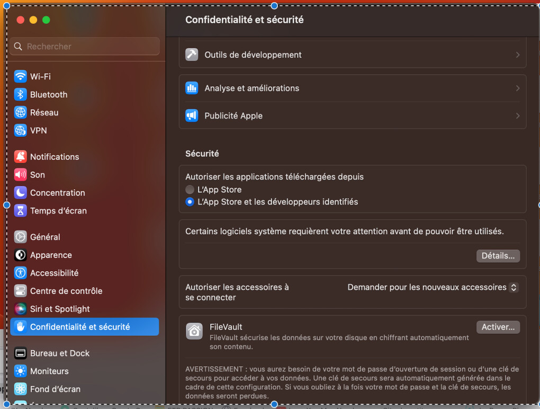Click the Notifications bell icon
Screen dimensions: 540x409
20,157
